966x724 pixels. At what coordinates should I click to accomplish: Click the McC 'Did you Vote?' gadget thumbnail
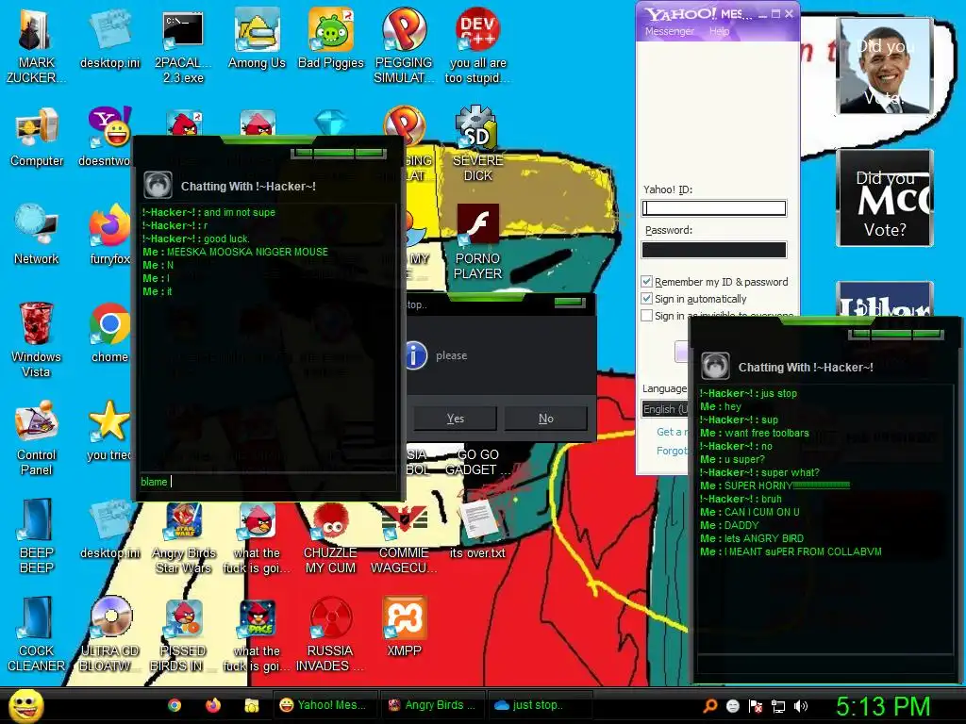885,198
